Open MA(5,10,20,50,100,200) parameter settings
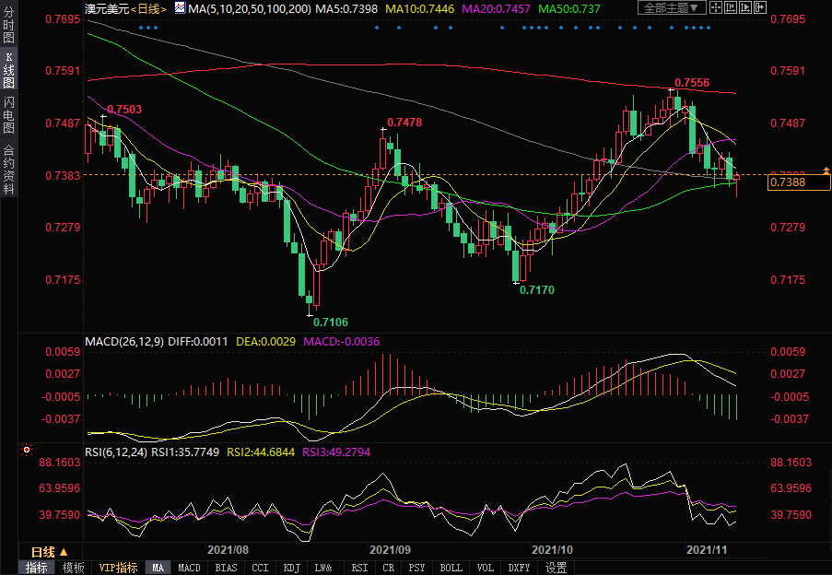 pos(249,8)
